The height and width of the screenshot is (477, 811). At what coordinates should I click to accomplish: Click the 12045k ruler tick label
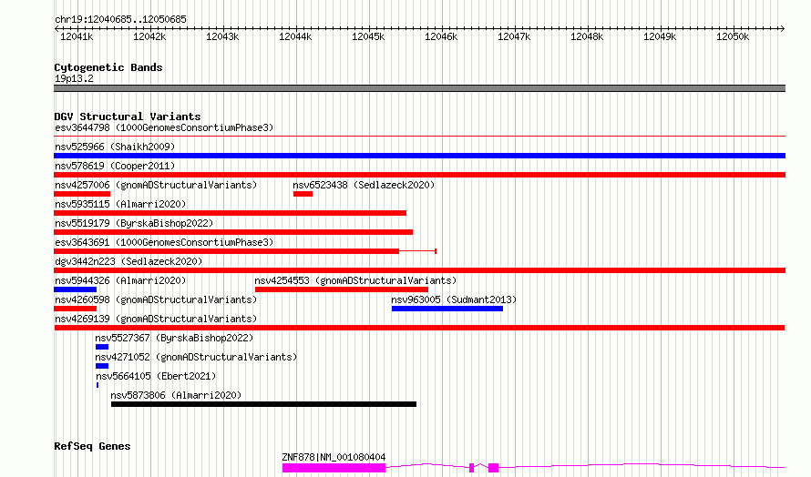tap(368, 36)
